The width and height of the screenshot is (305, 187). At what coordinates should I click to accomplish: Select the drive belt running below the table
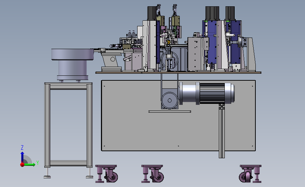[x=170, y=81]
